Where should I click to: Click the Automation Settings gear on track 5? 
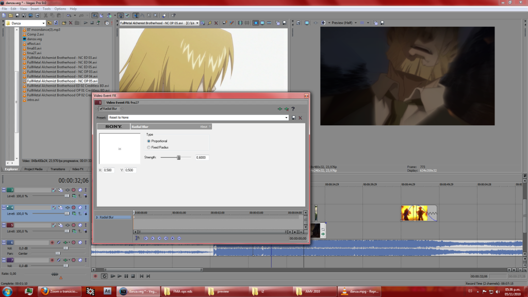click(74, 225)
